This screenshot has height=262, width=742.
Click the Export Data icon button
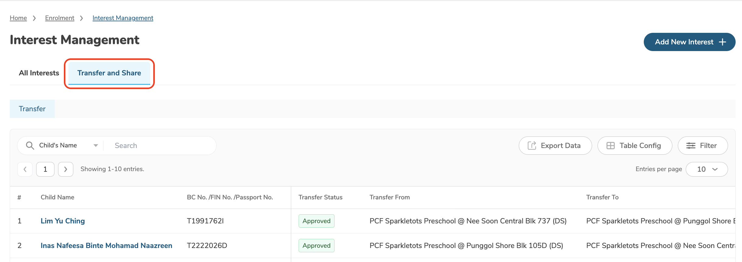pos(532,146)
